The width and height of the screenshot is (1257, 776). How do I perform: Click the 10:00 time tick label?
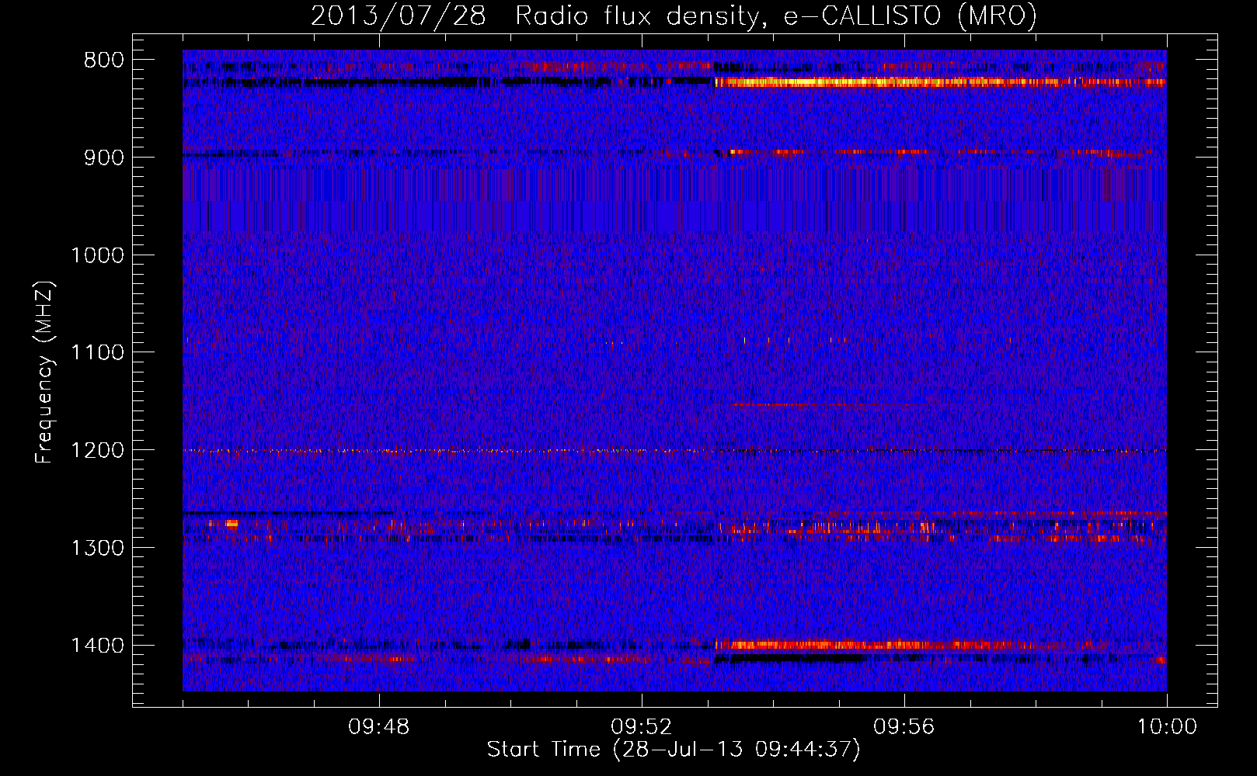1167,727
